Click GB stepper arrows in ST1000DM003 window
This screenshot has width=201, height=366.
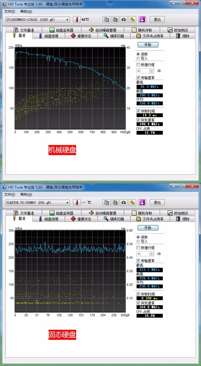152,71
